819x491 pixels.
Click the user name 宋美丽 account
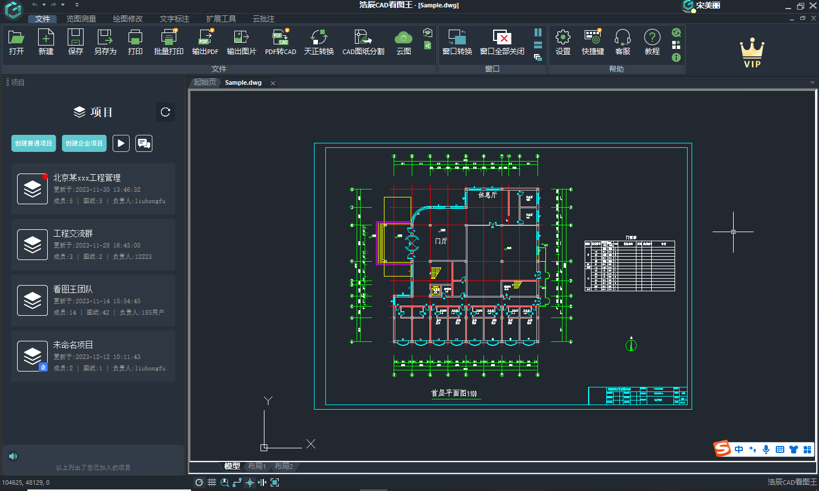coord(708,5)
